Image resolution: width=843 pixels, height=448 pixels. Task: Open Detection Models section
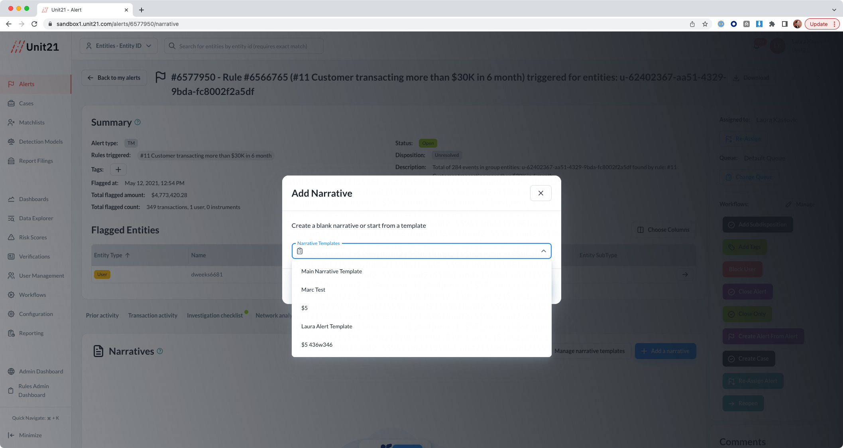click(x=35, y=142)
